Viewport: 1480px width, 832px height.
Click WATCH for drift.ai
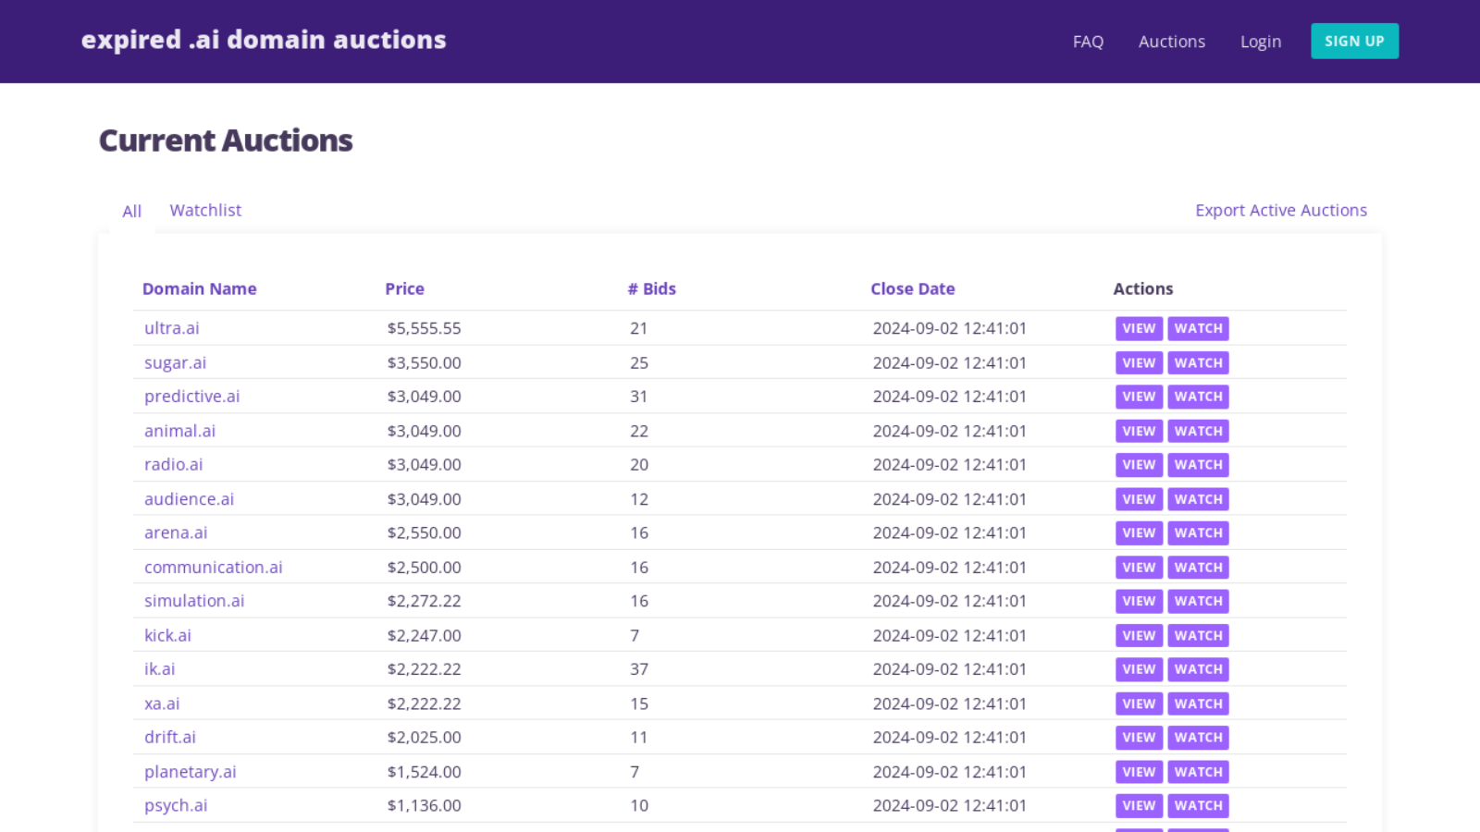coord(1198,738)
